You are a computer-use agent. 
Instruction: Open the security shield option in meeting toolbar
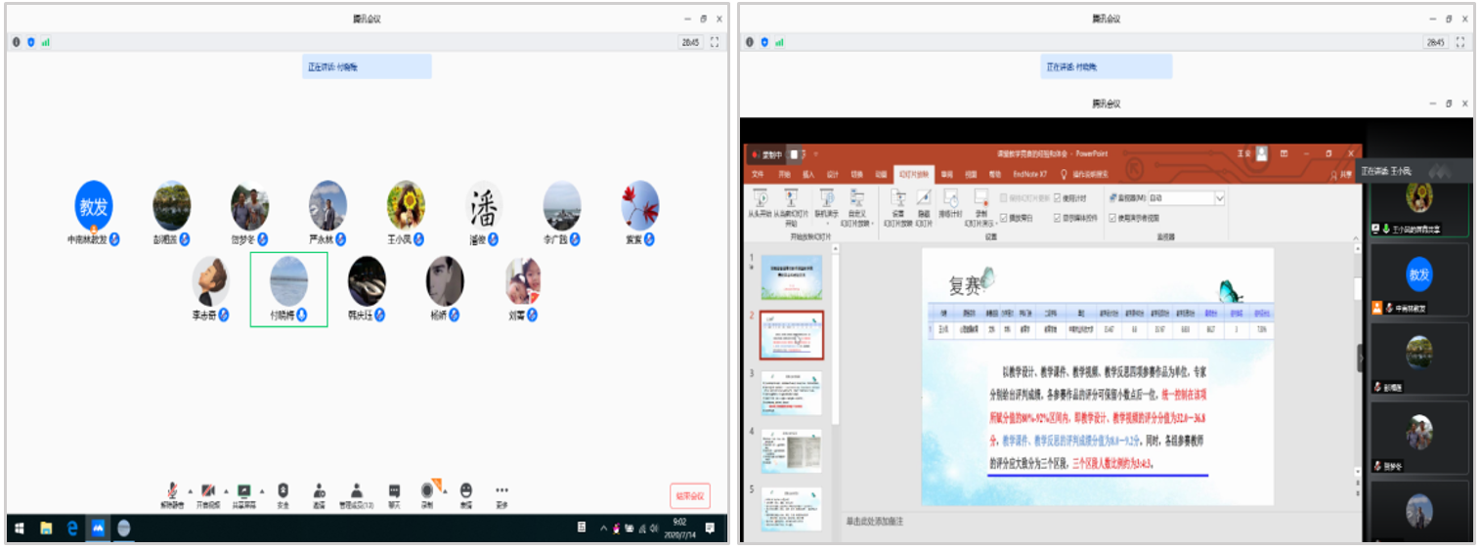click(283, 496)
